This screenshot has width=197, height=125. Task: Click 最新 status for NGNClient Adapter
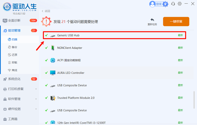[180, 48]
